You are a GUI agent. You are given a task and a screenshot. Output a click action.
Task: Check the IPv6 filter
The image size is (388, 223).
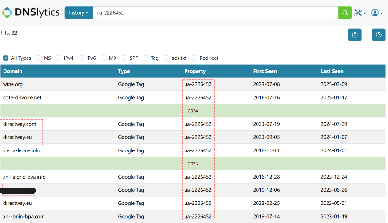coord(81,58)
